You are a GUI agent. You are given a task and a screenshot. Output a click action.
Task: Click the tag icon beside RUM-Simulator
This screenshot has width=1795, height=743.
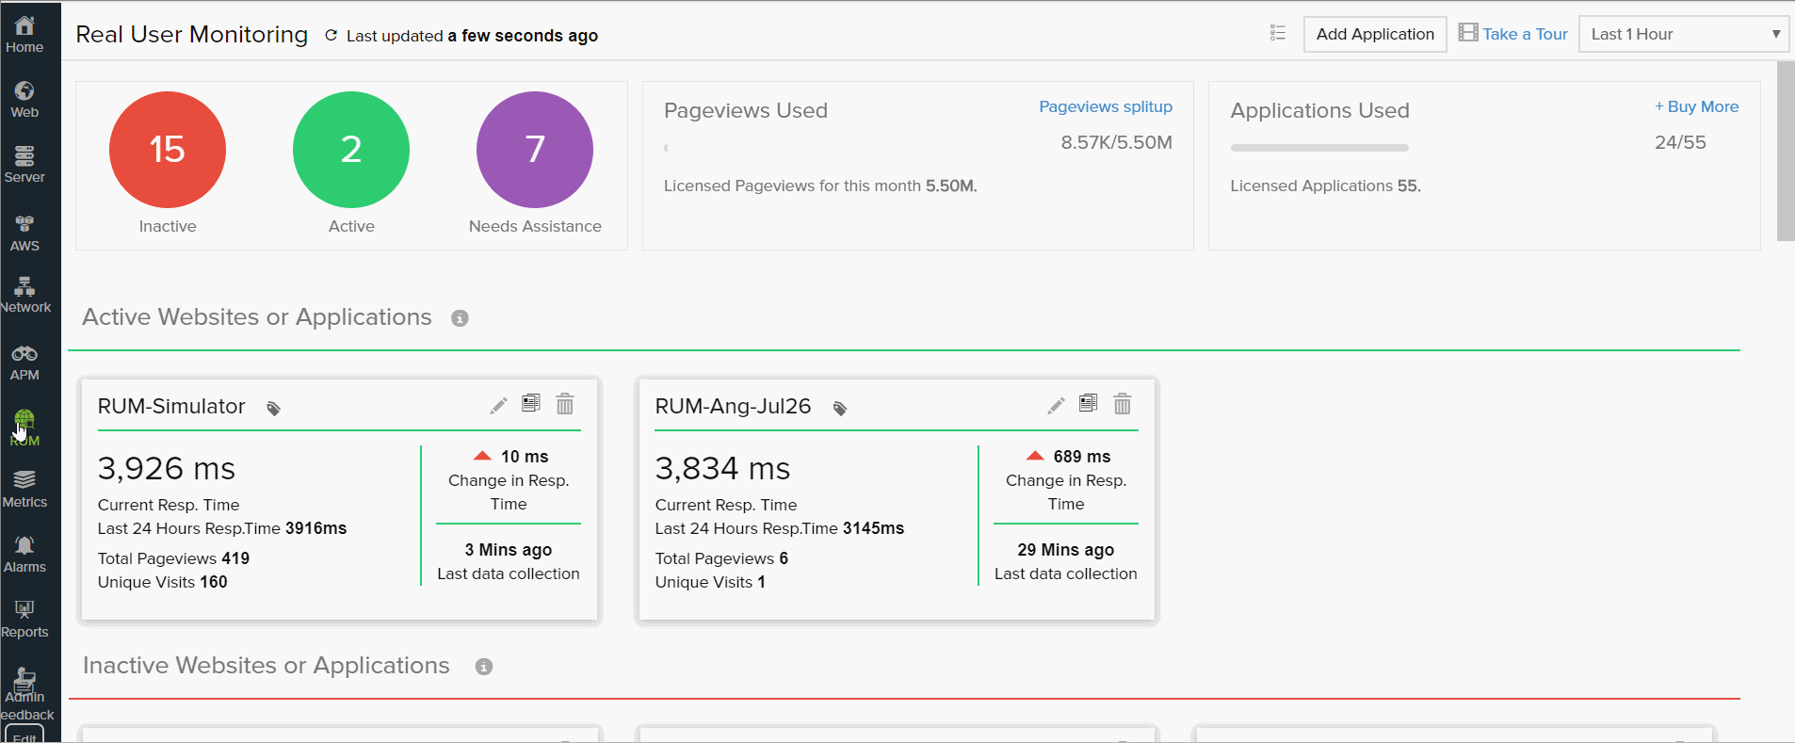point(273,408)
